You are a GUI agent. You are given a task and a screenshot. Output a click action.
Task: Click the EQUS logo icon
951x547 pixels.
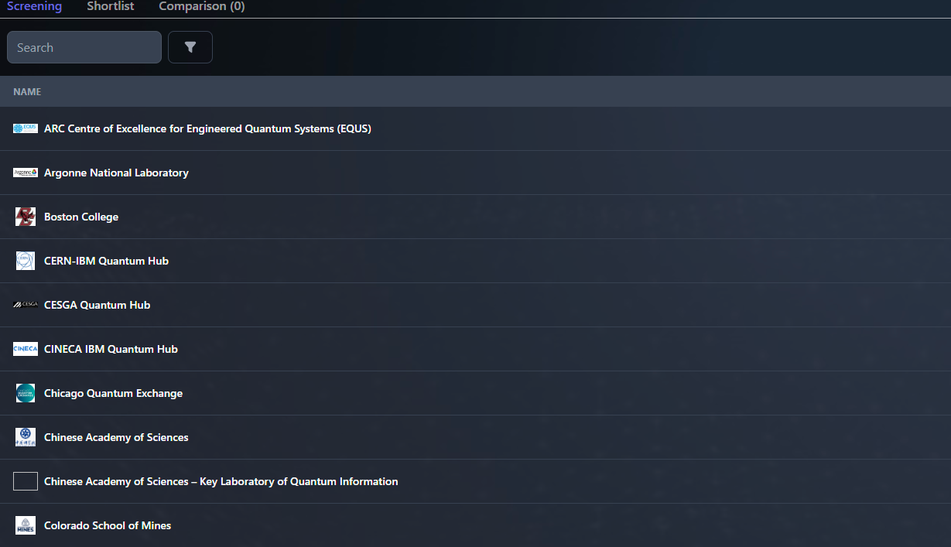click(x=26, y=128)
